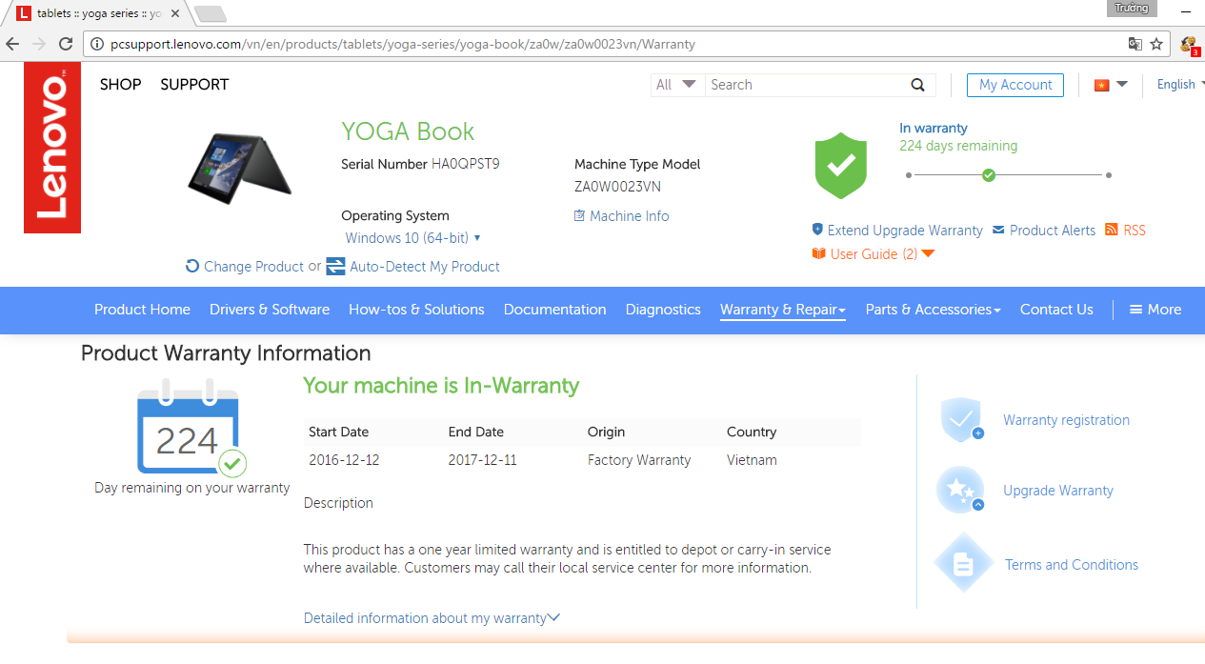Open the All search category dropdown
The image size is (1205, 664).
(x=677, y=85)
